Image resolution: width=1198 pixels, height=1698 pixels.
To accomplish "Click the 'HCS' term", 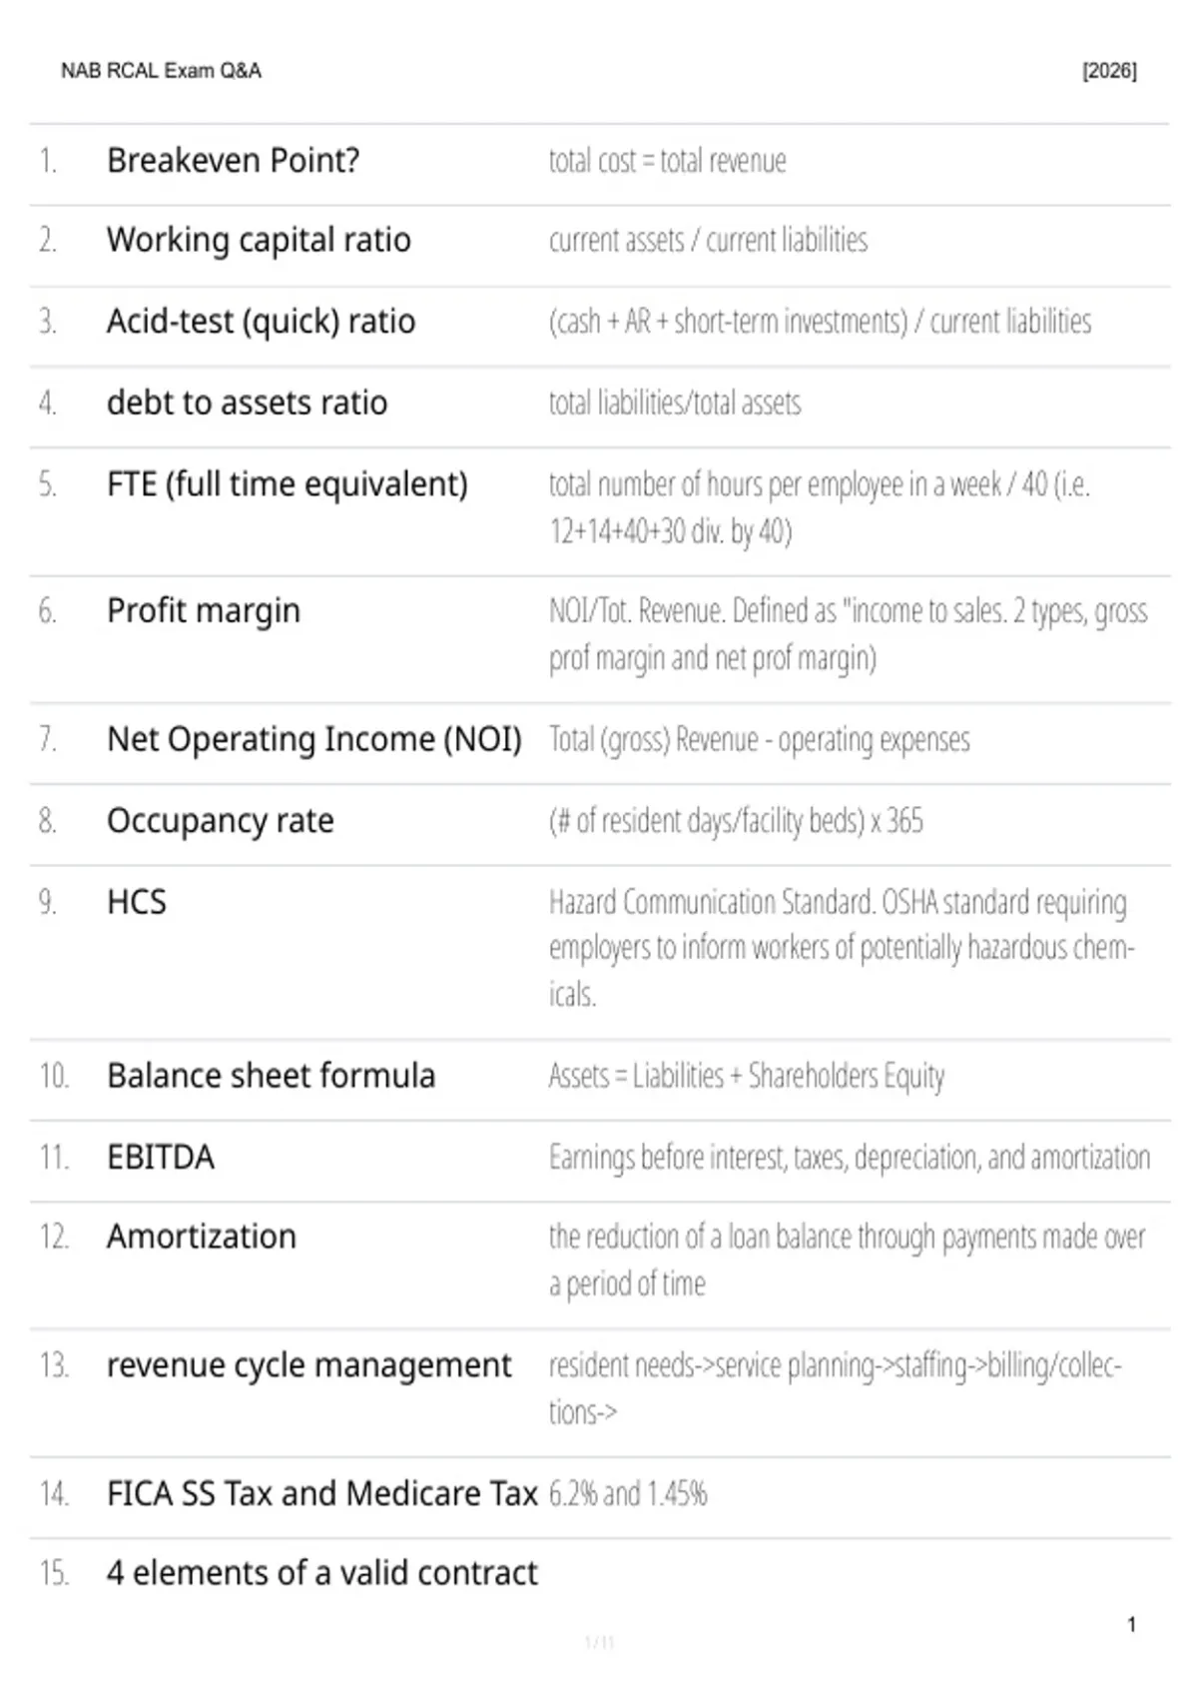I will click(x=137, y=902).
